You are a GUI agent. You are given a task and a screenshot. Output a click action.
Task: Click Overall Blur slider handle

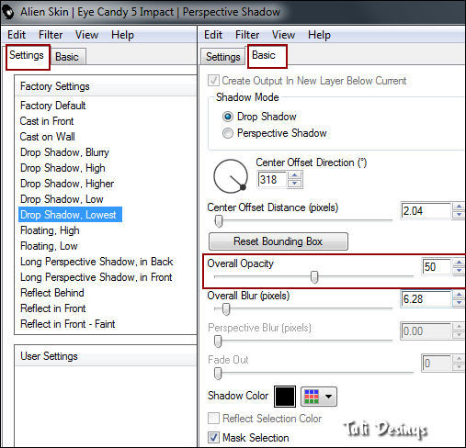point(226,309)
